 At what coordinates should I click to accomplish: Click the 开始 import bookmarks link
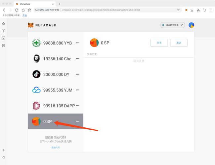coord(25,15)
